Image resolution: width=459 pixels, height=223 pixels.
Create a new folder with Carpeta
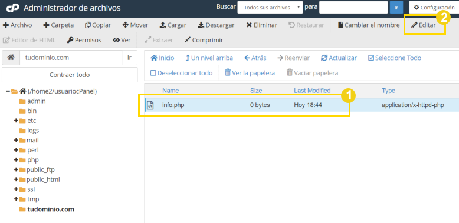tap(58, 25)
